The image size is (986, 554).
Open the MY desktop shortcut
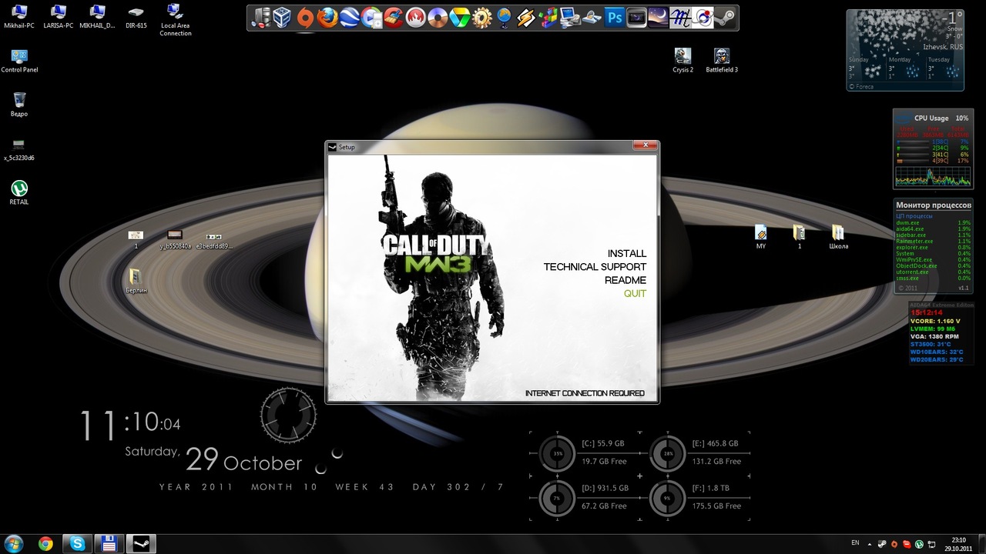tap(761, 237)
